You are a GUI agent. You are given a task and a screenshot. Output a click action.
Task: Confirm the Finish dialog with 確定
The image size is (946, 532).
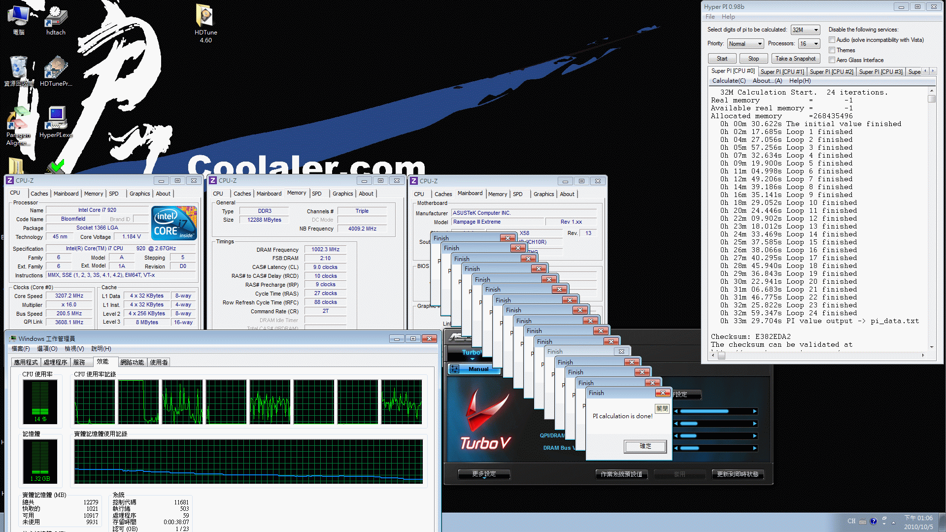(645, 446)
